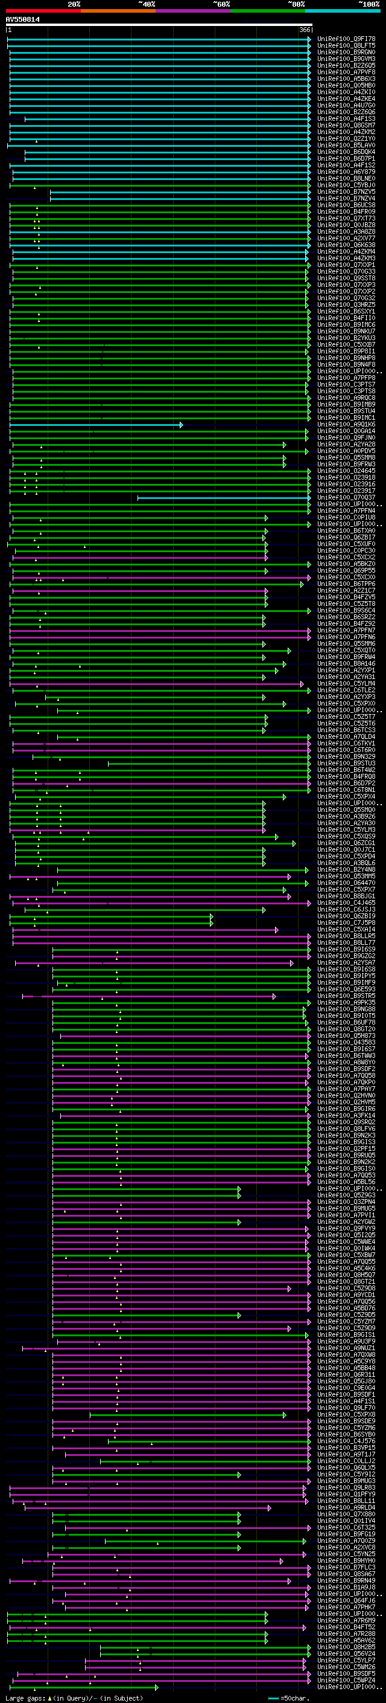The width and height of the screenshot is (386, 1703).
Task: Select UniRef100_B6DQK4 hit name
Action: [x=346, y=152]
